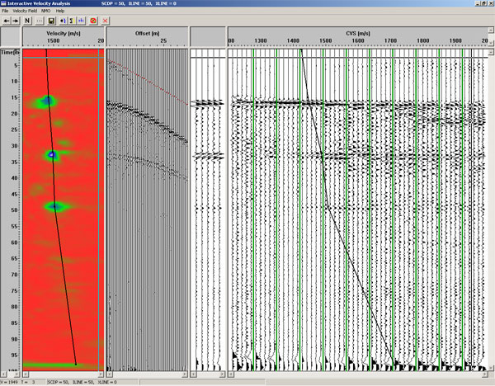The width and height of the screenshot is (495, 386).
Task: Pick the green semblance peak near time 49
Action: coord(55,207)
